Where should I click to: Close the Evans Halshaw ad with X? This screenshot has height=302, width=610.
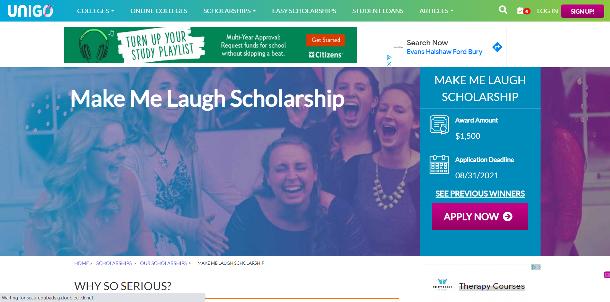tap(389, 64)
